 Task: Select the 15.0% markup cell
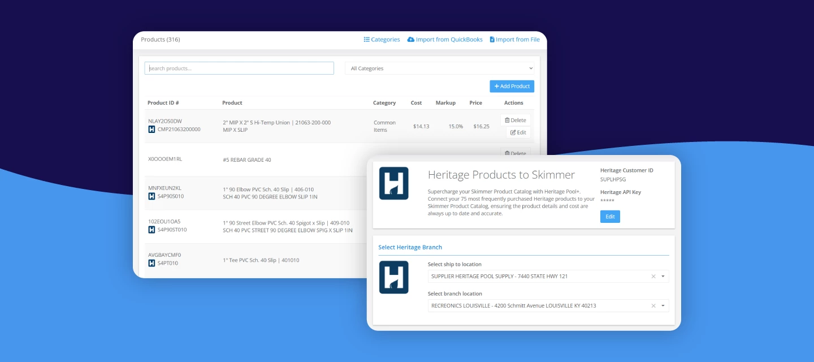456,126
